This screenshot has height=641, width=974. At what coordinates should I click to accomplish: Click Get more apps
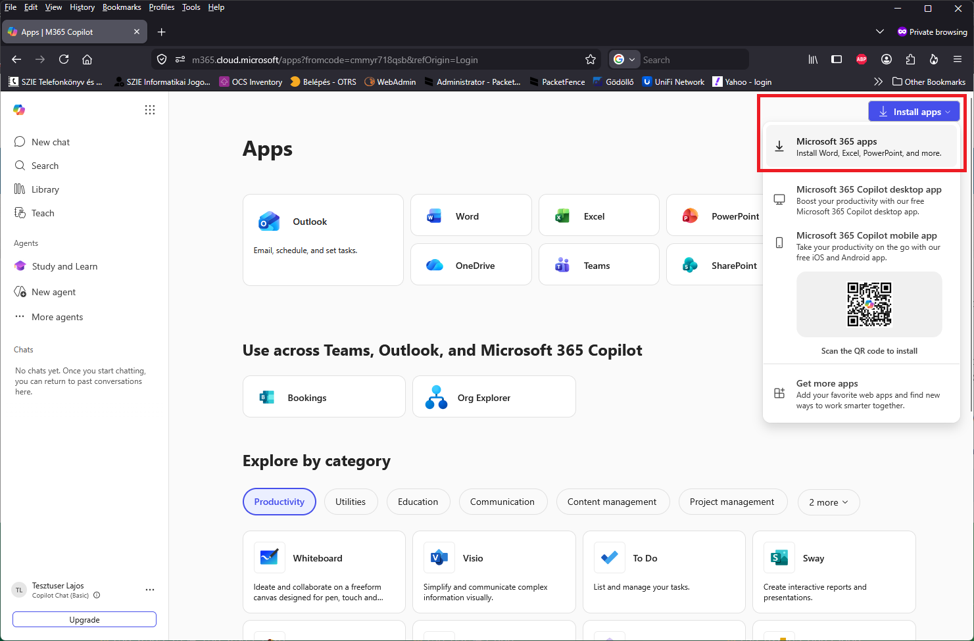862,394
